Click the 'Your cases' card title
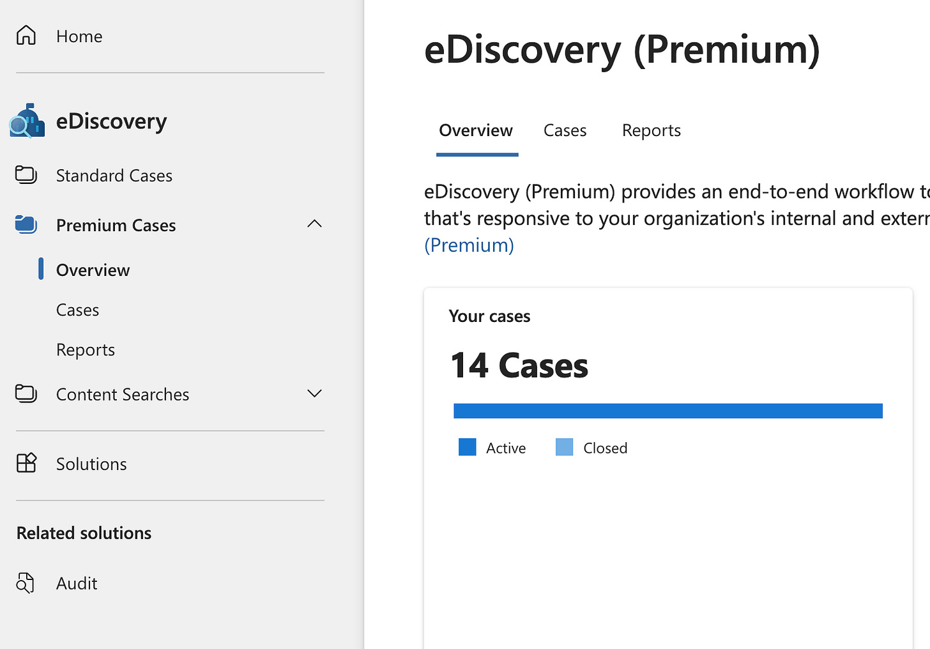Viewport: 930px width, 649px height. click(x=489, y=316)
